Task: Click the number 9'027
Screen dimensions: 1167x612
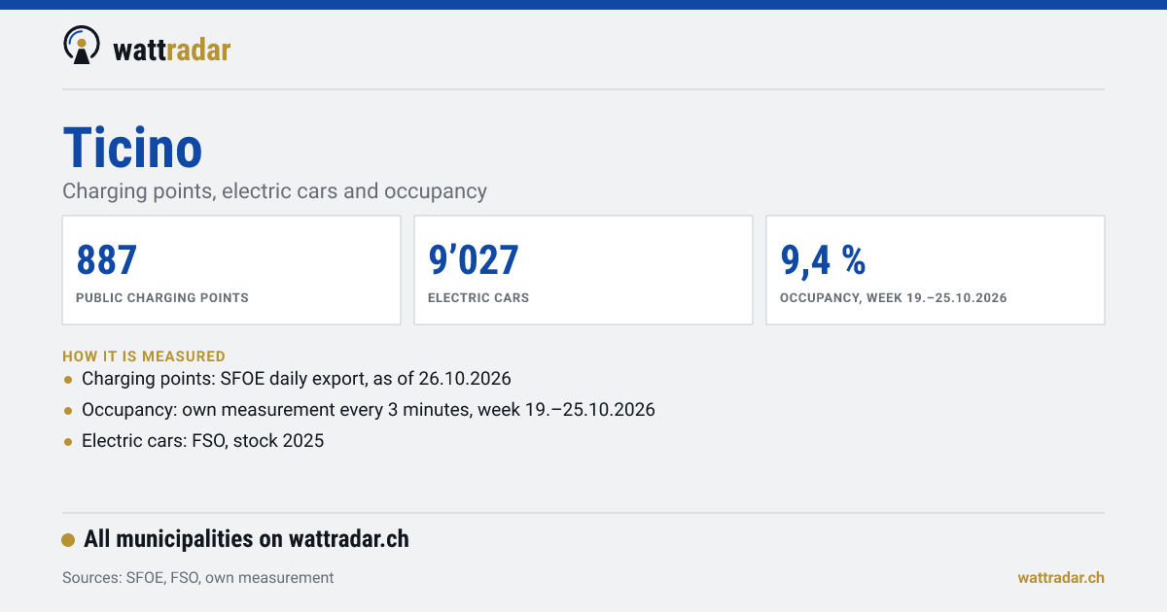Action: [474, 260]
